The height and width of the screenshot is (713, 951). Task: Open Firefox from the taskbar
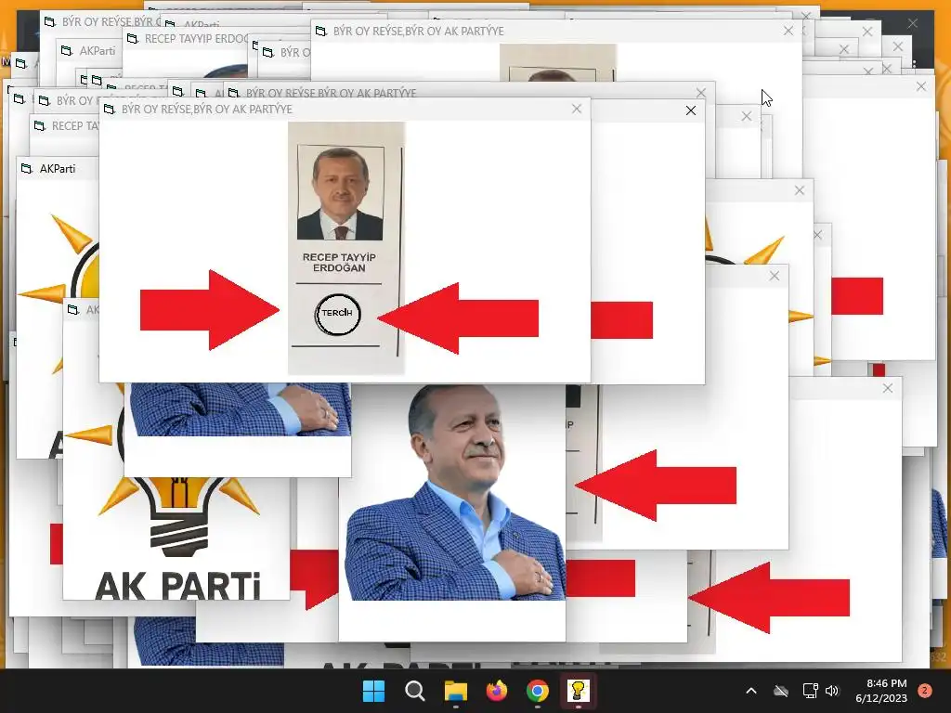pyautogui.click(x=497, y=691)
